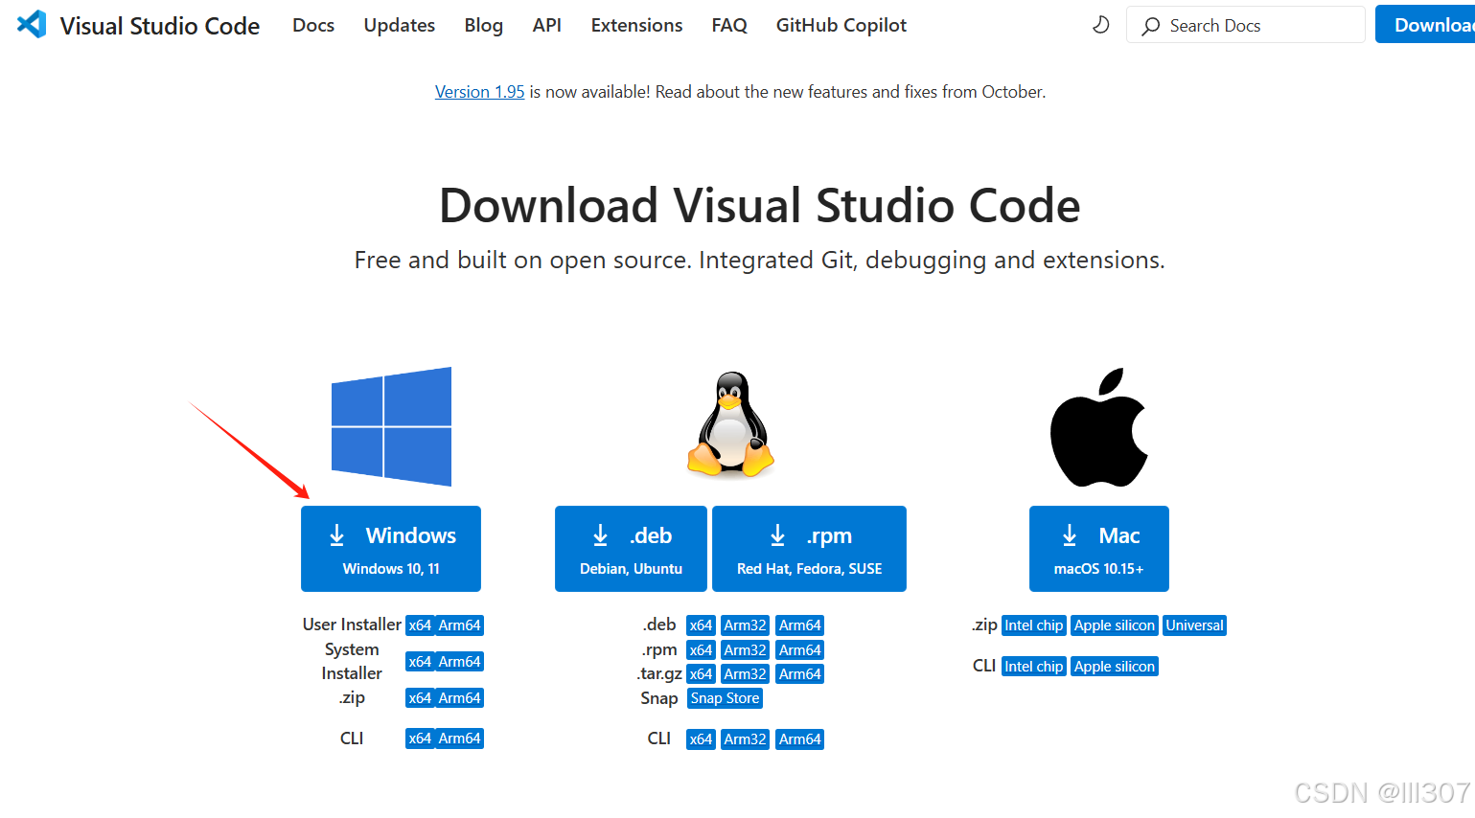Open the FAQ page
Viewport: 1475px width, 818px height.
(729, 25)
